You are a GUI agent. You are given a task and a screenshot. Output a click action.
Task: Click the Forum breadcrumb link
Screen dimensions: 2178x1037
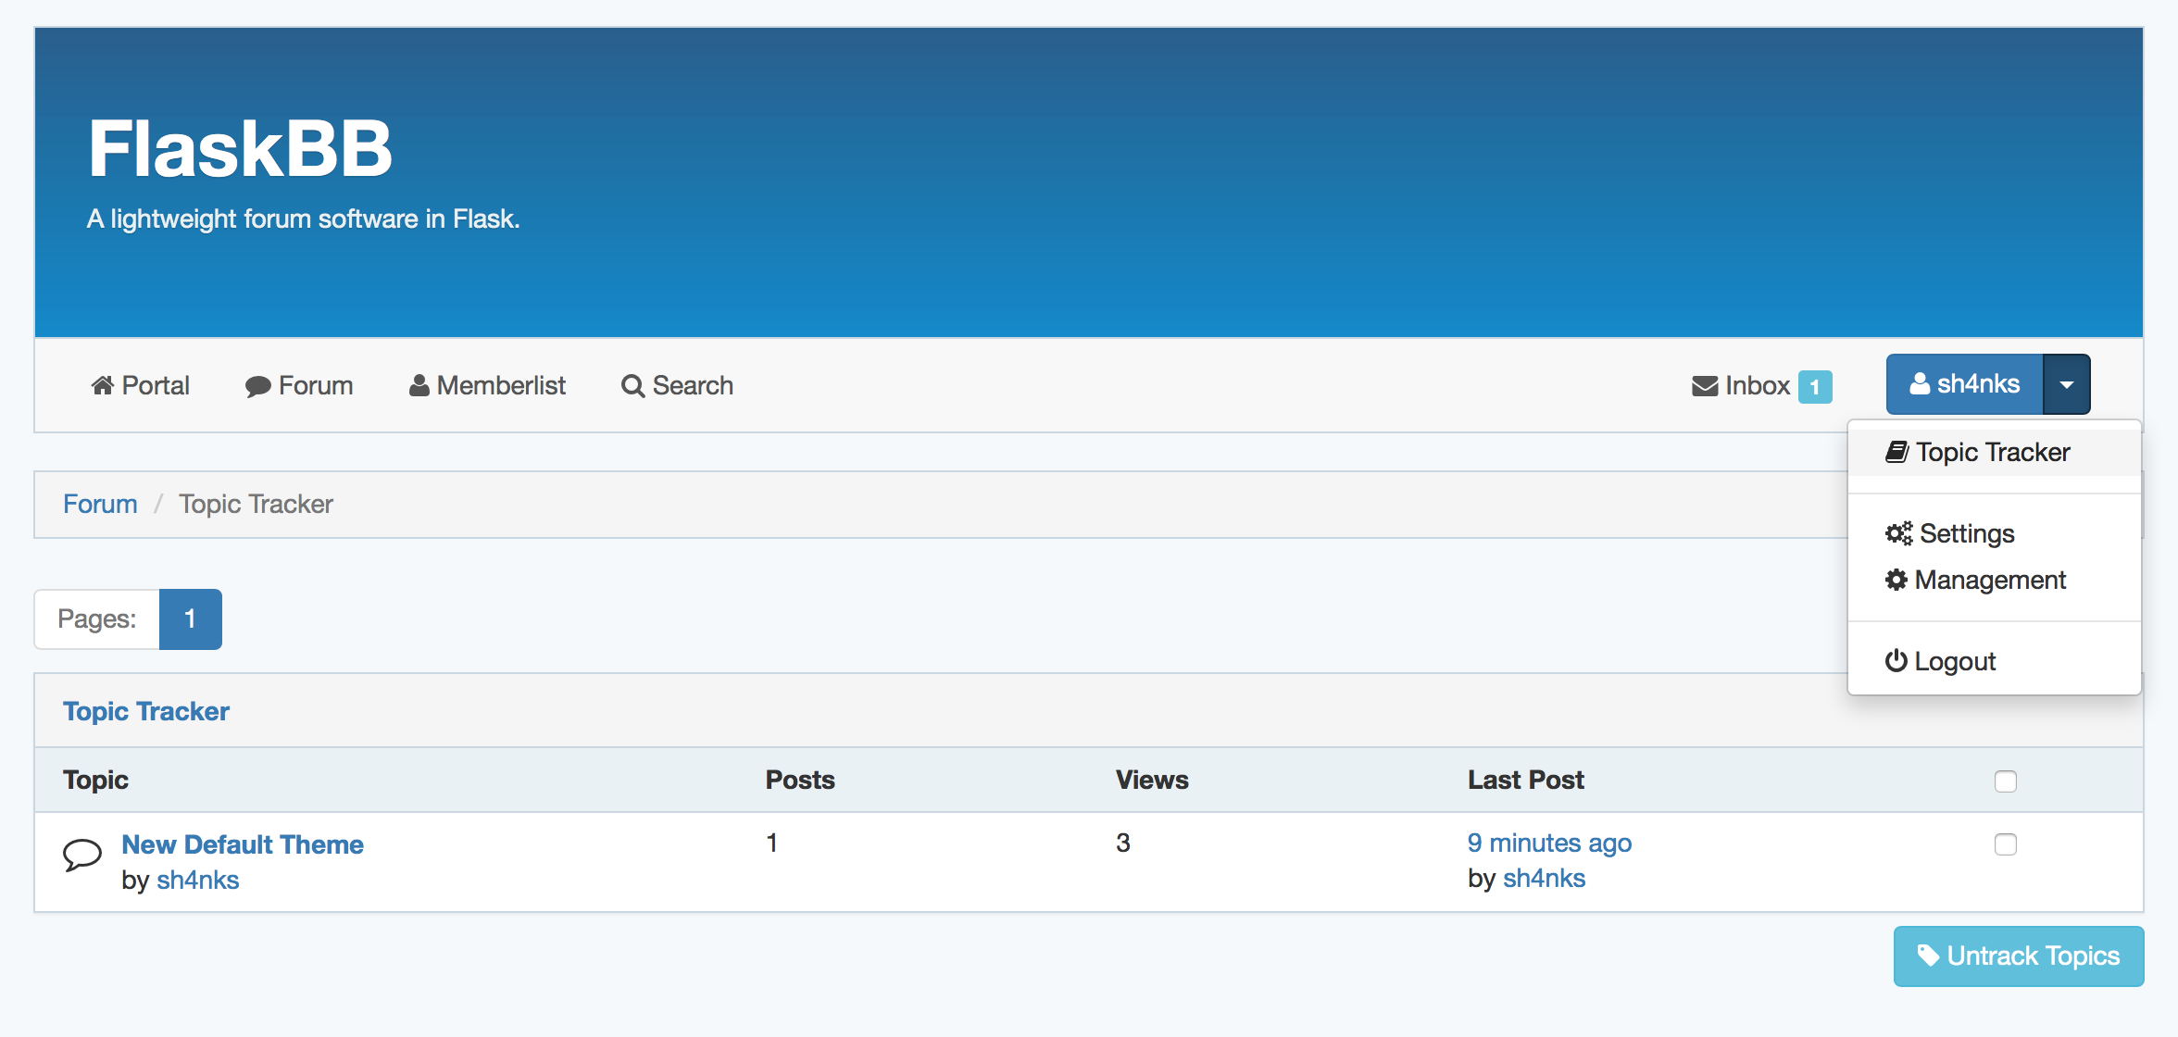pyautogui.click(x=100, y=504)
